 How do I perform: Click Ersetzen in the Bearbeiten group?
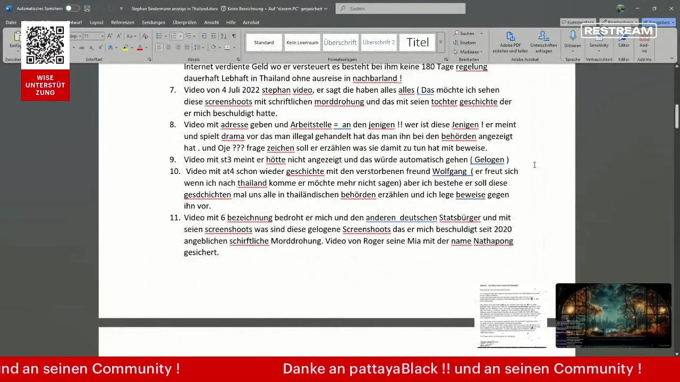(x=465, y=42)
